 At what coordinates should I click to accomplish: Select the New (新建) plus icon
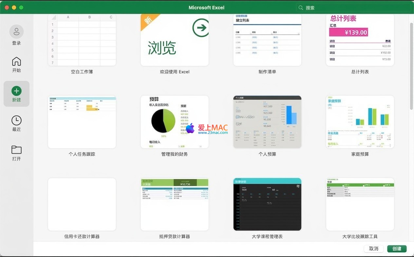click(x=16, y=91)
